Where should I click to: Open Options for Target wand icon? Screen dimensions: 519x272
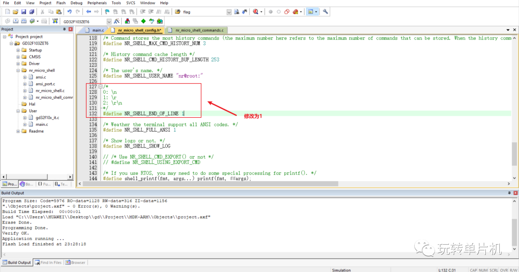click(x=116, y=21)
